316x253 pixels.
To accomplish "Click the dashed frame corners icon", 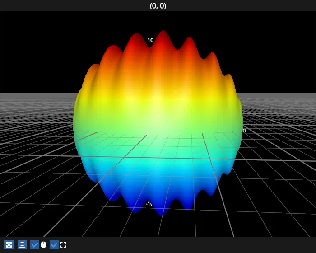I will coord(63,245).
